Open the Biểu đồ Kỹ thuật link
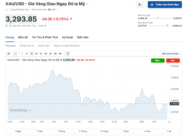The width and height of the screenshot is (183, 137). click(171, 54)
